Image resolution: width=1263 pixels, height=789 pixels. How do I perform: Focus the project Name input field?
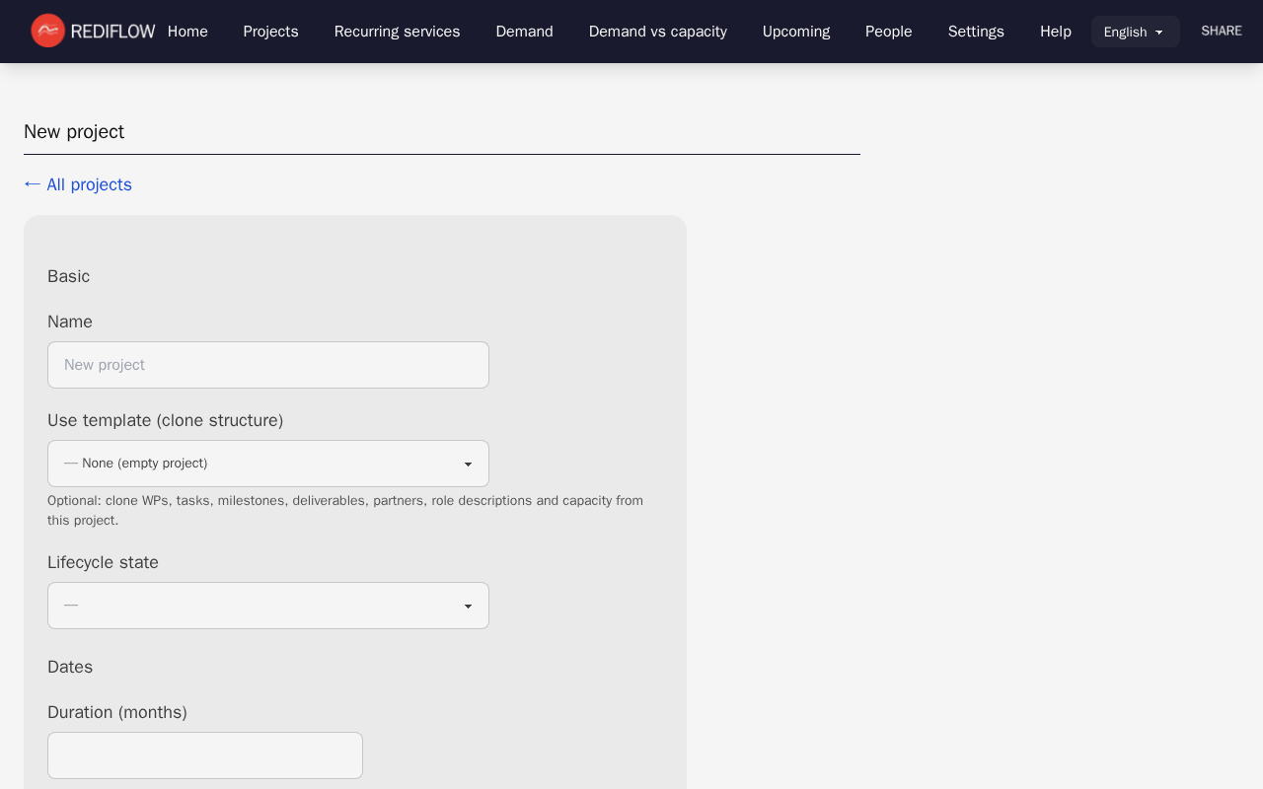(268, 365)
